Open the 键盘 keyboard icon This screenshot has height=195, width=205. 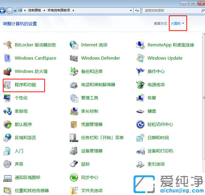pos(140,111)
